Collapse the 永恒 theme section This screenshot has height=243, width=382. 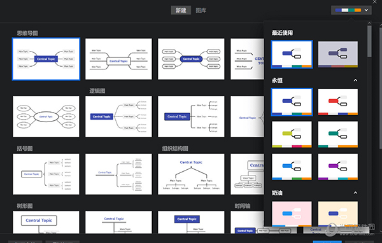tap(355, 80)
